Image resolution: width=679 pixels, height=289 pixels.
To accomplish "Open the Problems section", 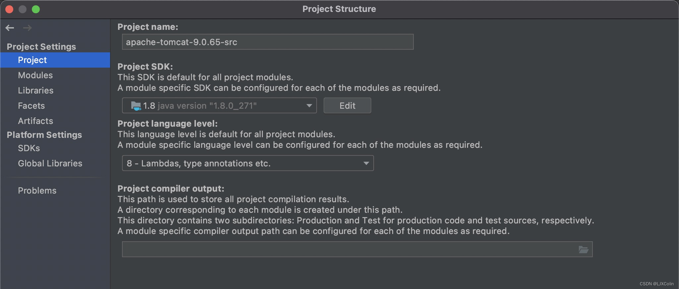I will [x=37, y=191].
